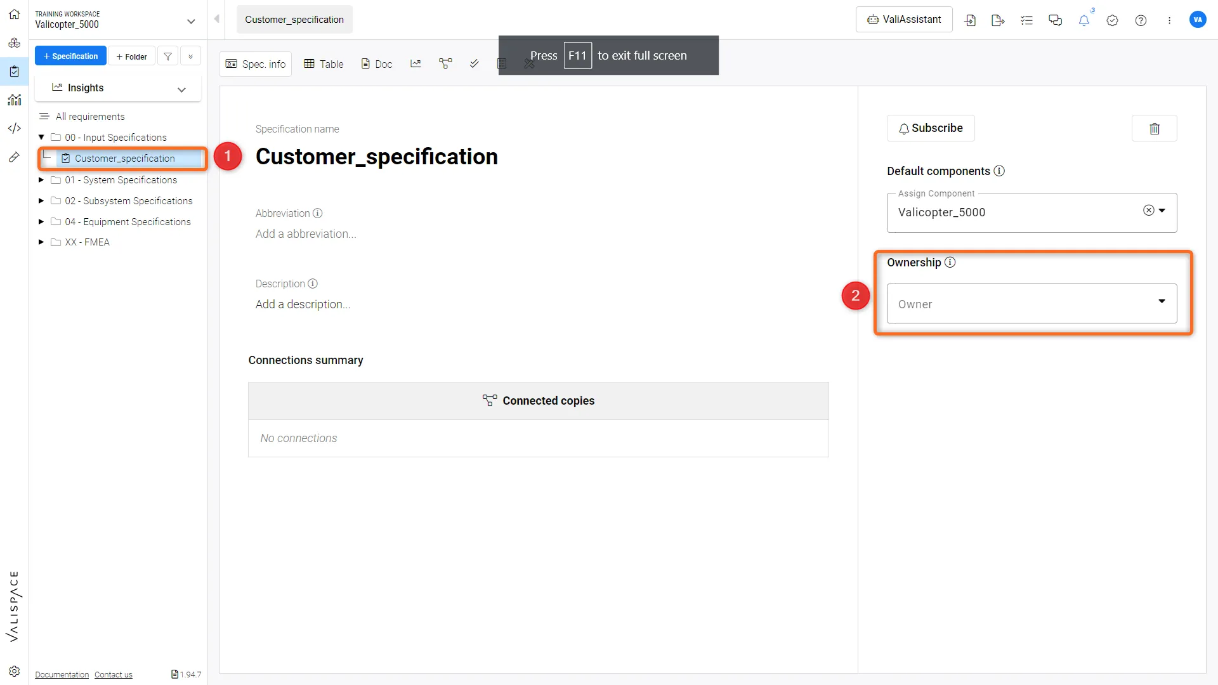Open the connections graph view icon
This screenshot has height=685, width=1218.
click(x=445, y=63)
